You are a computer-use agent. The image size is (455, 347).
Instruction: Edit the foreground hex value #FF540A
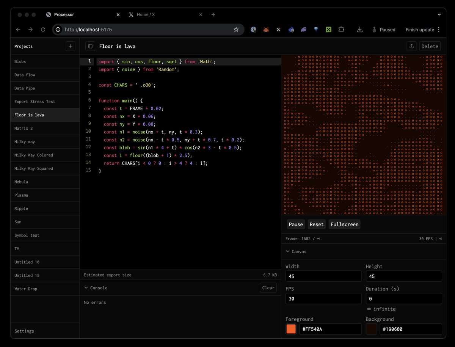point(330,329)
